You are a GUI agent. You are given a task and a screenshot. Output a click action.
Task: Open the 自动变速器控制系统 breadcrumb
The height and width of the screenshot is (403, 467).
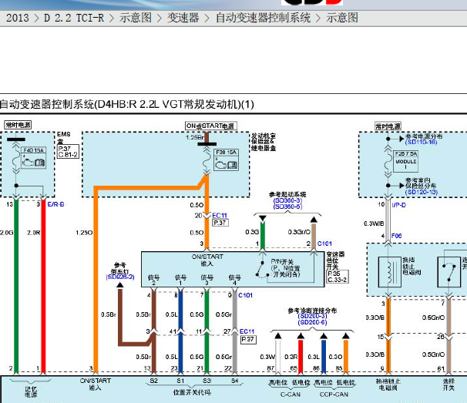(x=263, y=18)
